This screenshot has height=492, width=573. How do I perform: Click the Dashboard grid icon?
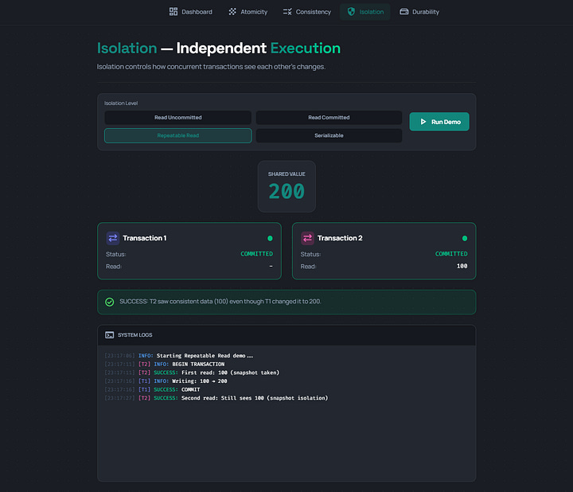(x=173, y=12)
